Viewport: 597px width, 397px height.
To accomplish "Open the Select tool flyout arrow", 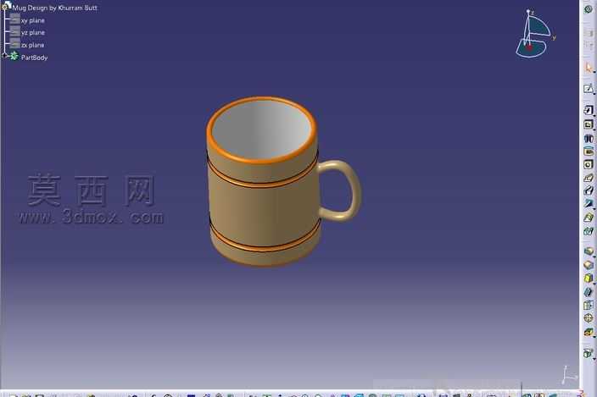I will click(594, 73).
